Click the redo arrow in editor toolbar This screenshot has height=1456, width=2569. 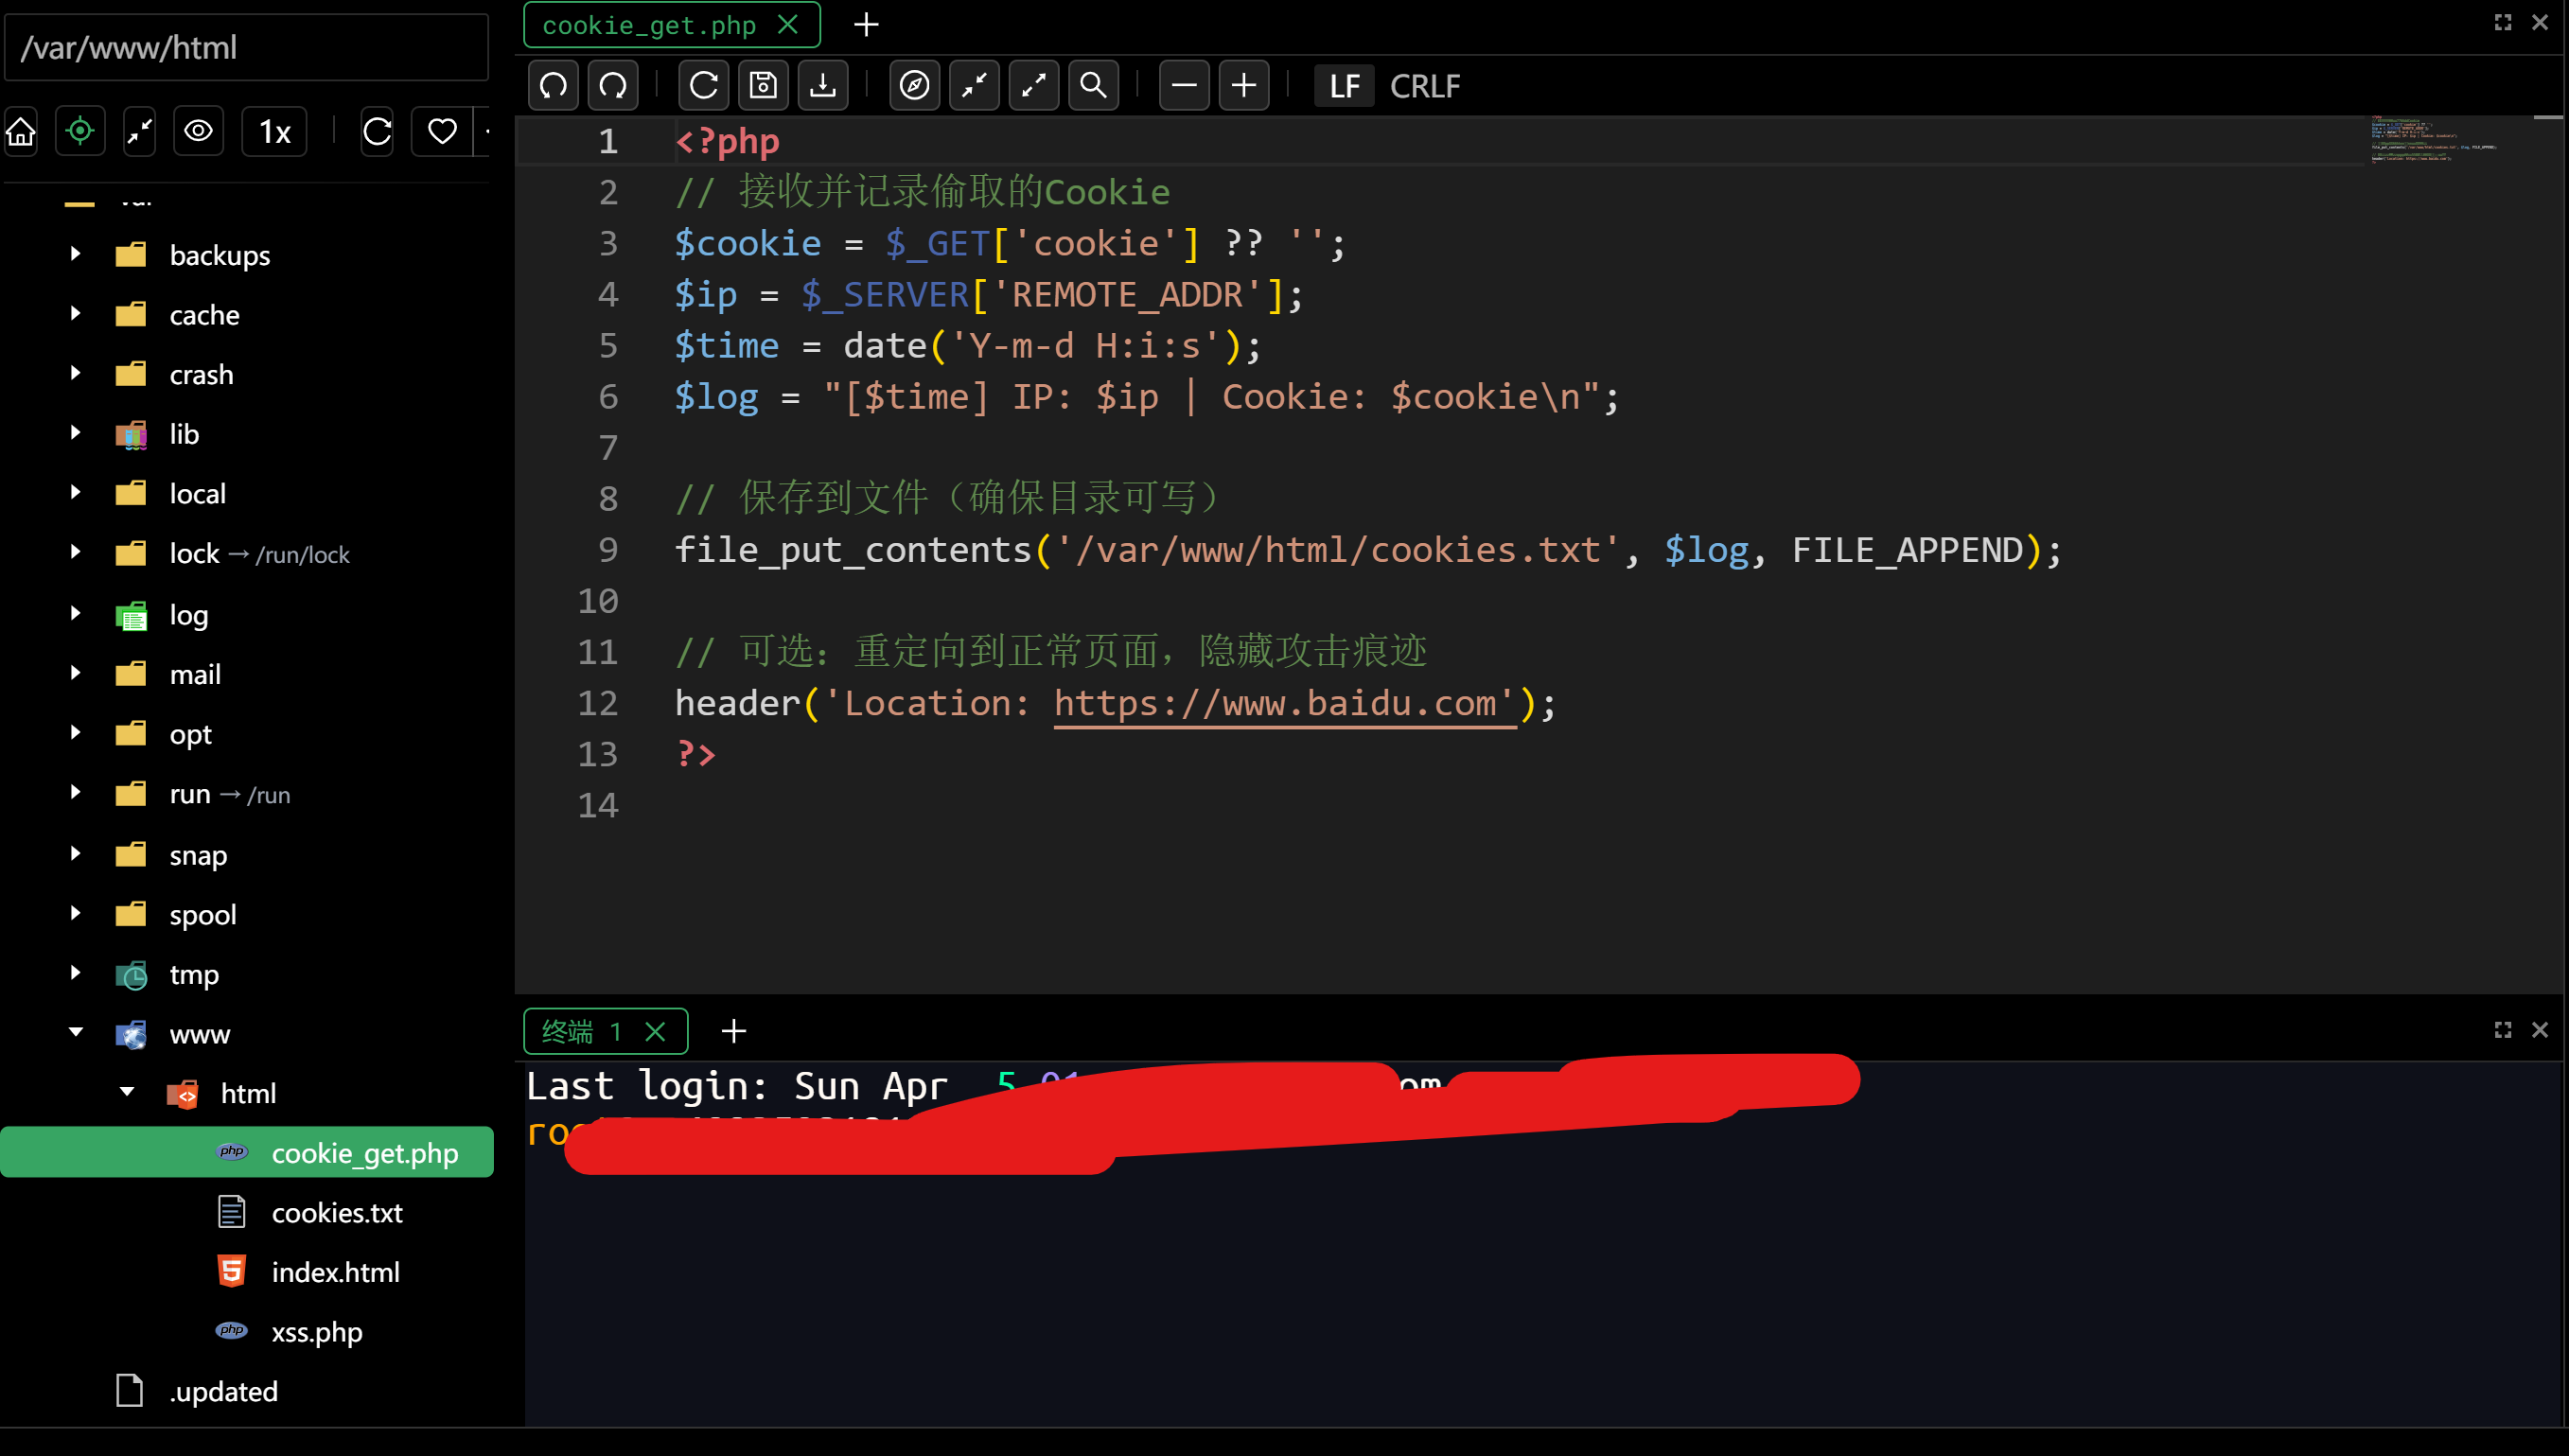(x=613, y=86)
